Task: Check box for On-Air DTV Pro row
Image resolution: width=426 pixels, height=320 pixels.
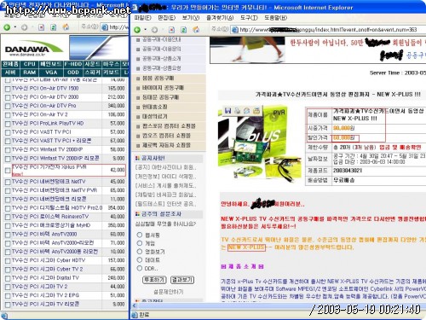Action: 8,107
